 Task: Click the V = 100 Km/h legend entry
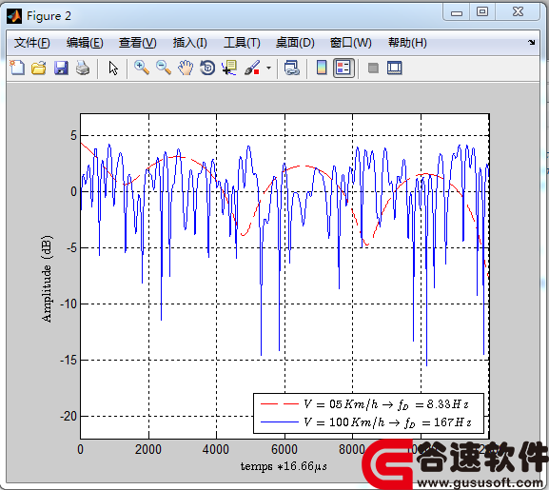click(366, 422)
